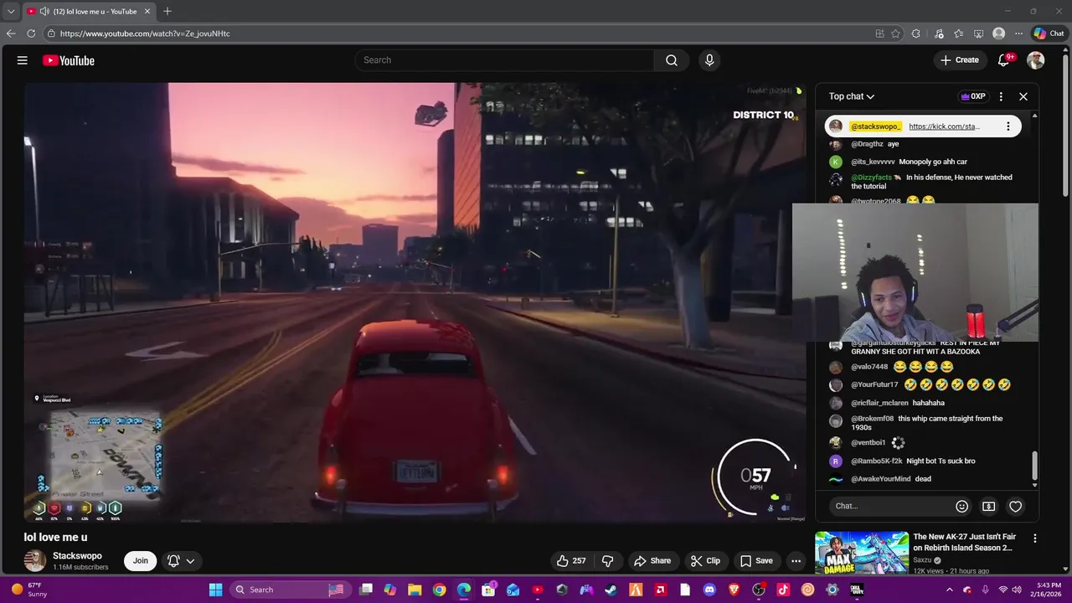
Task: Open the lol love me u browser tab
Action: (90, 12)
